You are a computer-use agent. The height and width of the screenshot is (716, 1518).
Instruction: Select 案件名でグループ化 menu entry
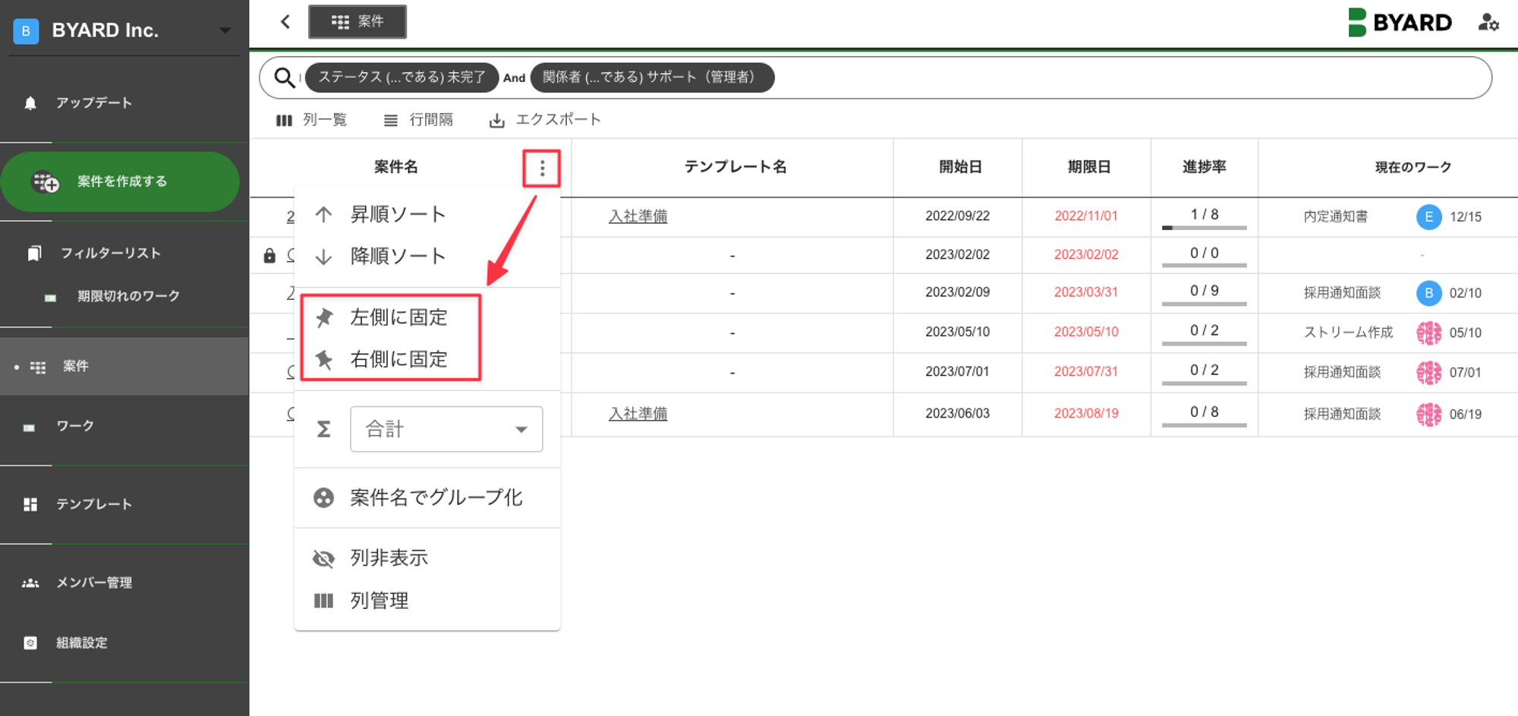coord(436,498)
